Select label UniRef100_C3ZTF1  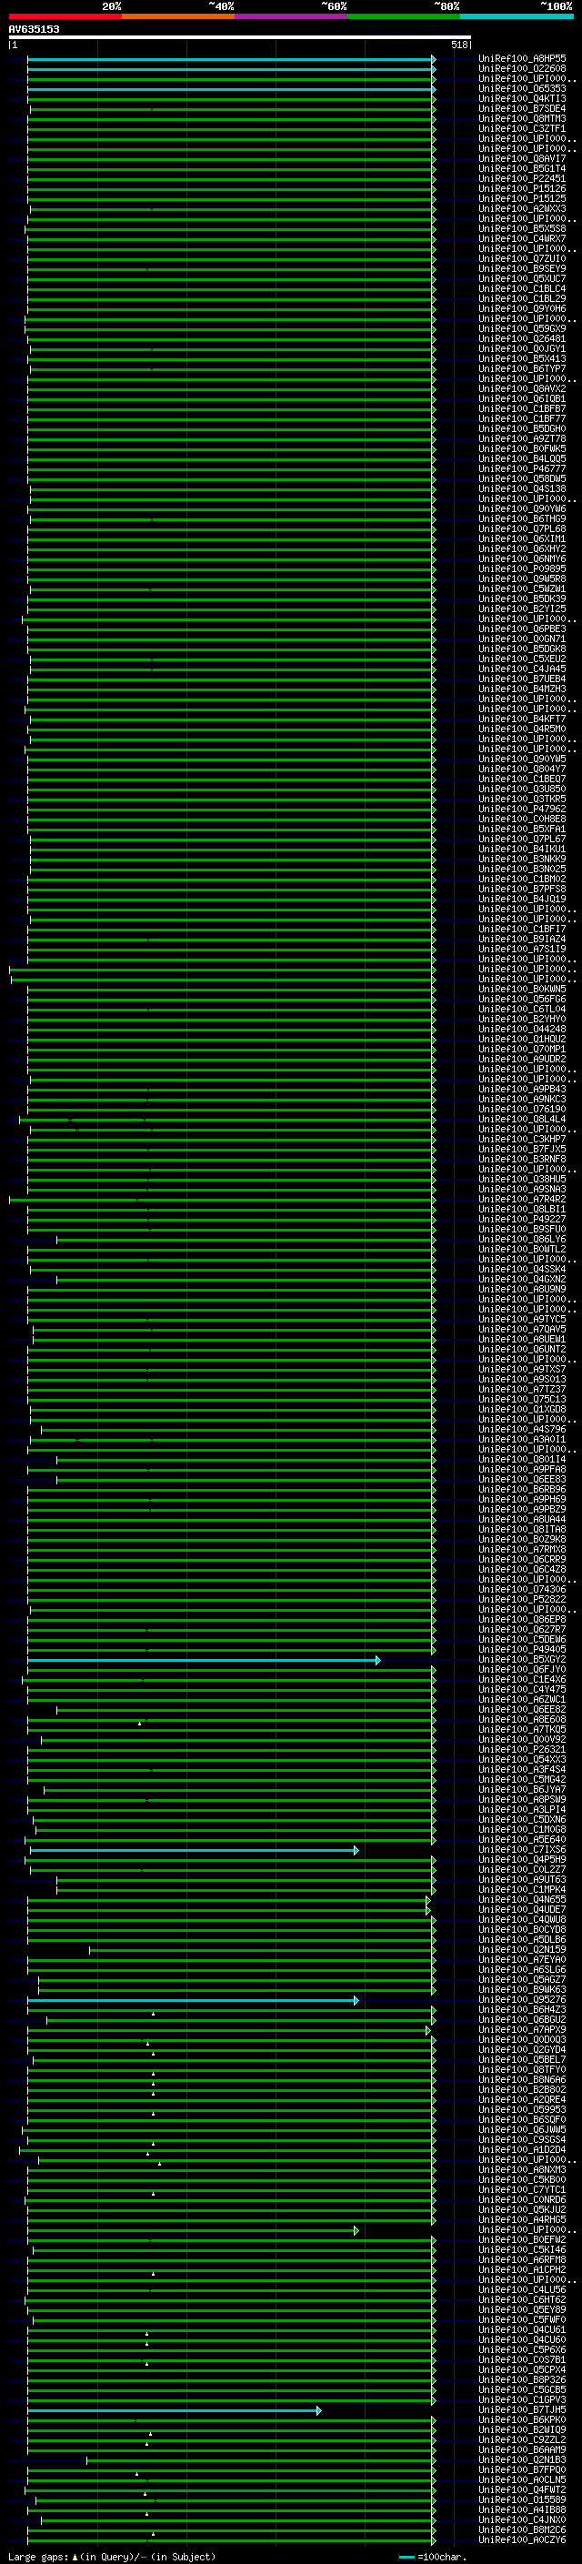click(522, 128)
